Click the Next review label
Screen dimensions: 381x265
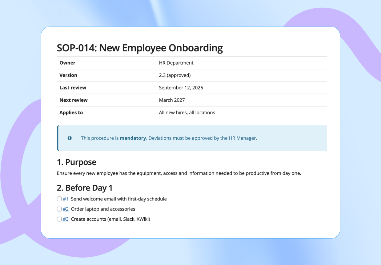click(74, 100)
